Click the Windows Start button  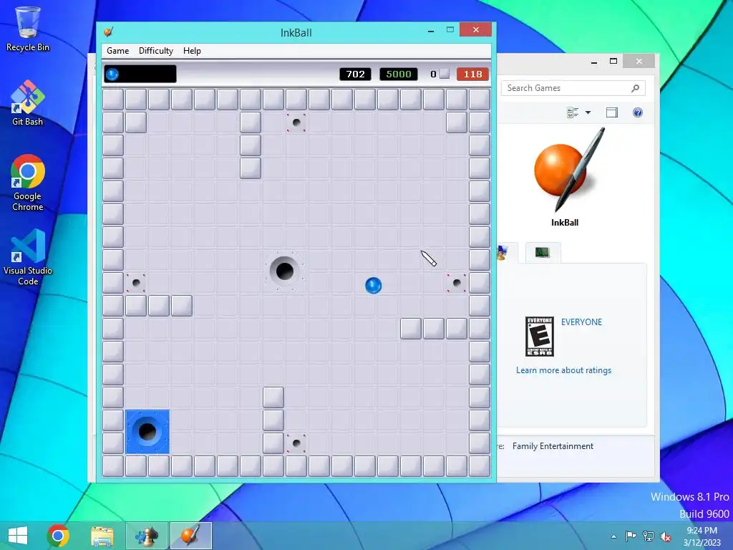[18, 536]
